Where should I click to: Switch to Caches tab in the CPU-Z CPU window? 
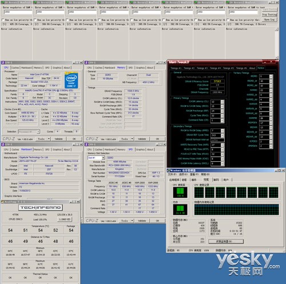15,67
